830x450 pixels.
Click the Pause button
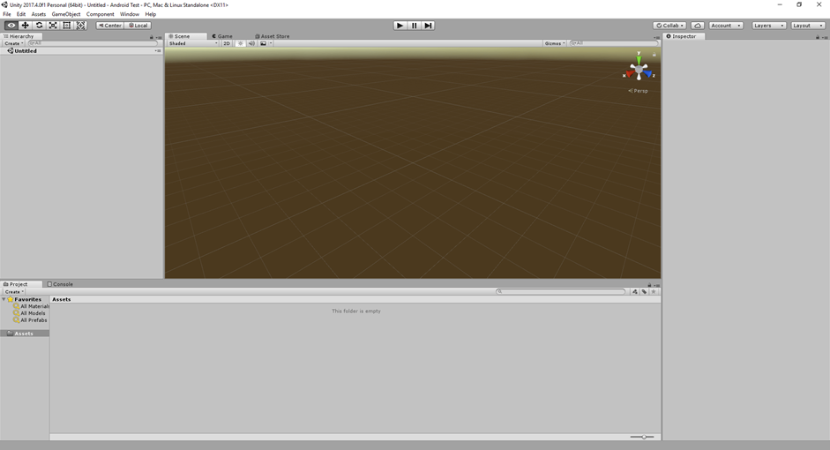[414, 26]
